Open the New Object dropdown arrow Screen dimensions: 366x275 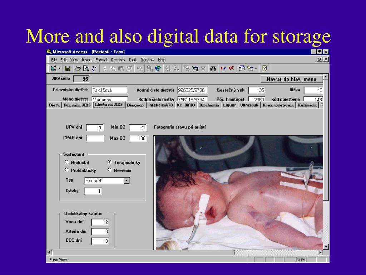[256, 68]
